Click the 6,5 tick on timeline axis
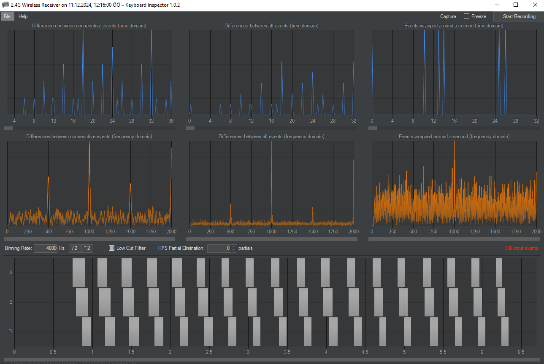Screen dimensions: 544x364 click(x=521, y=352)
